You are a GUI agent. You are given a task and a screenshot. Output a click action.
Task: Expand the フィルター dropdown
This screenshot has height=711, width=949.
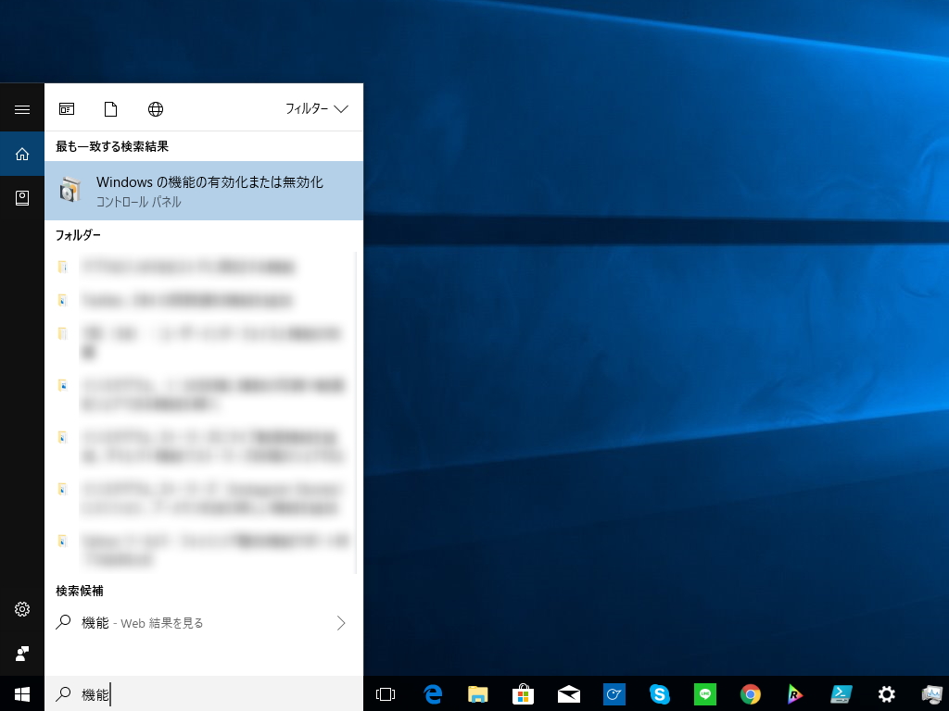point(317,108)
